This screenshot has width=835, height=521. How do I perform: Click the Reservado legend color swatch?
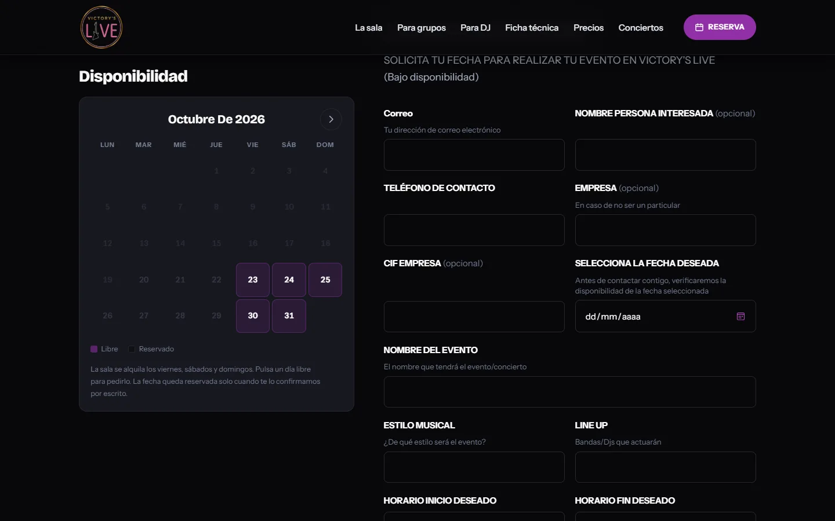point(132,349)
